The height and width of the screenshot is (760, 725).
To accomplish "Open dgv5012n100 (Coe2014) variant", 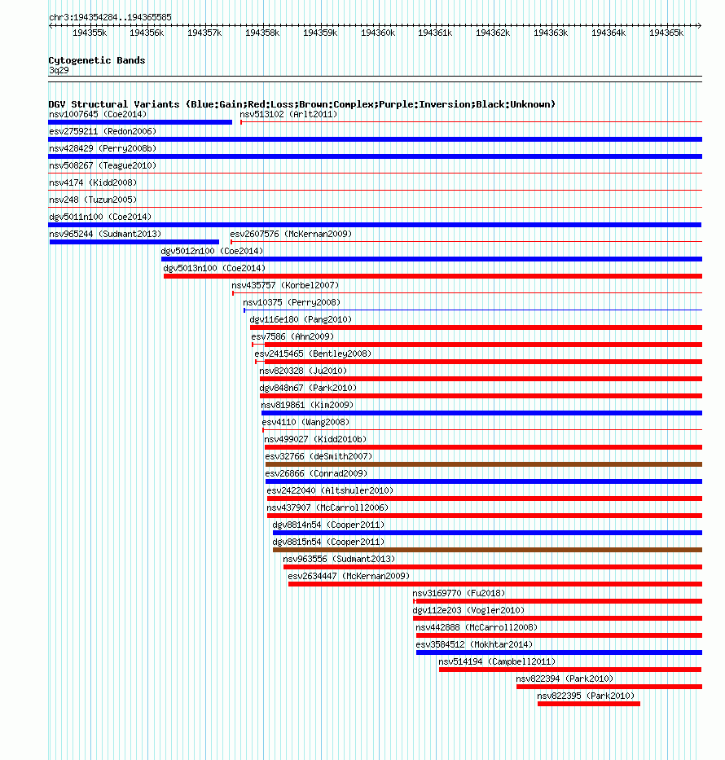I will coord(212,251).
